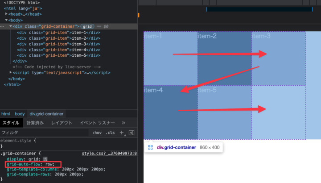Edit the grid-template-columns value
Screen dimensions: 321x183
tap(83, 169)
